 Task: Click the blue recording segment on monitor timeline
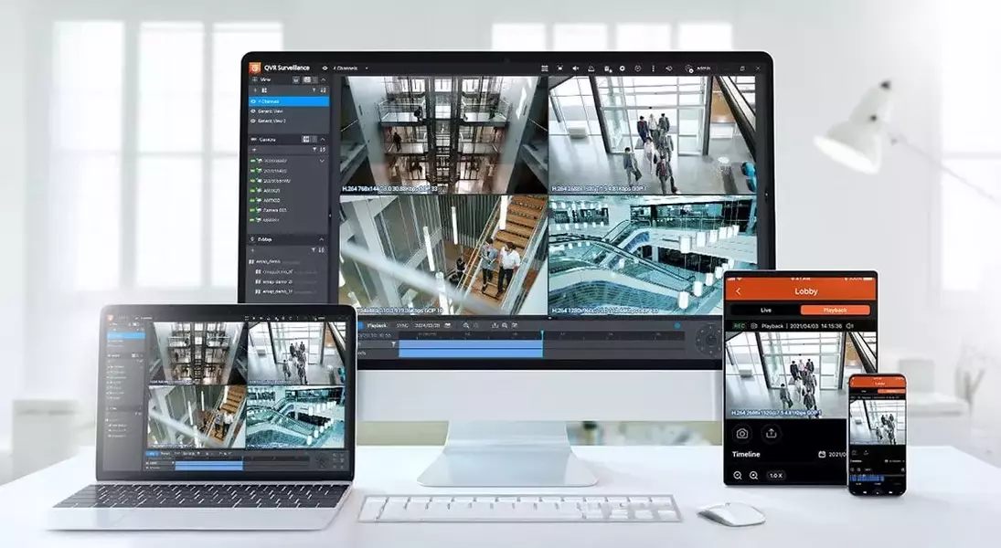470,348
